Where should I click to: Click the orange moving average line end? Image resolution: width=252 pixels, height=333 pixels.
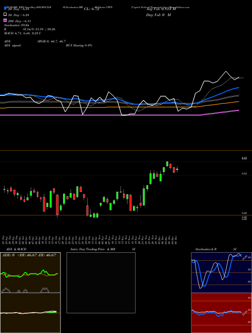238,102
